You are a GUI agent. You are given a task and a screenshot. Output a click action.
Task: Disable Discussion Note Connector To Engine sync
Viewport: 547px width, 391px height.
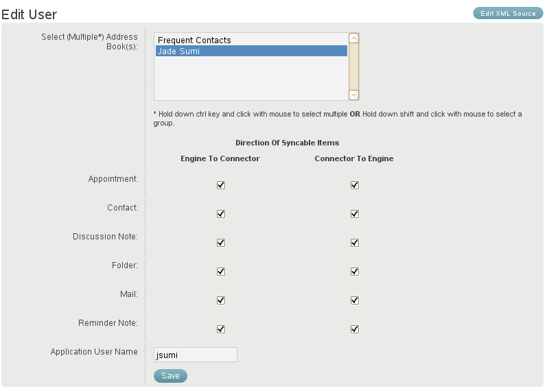pos(355,243)
